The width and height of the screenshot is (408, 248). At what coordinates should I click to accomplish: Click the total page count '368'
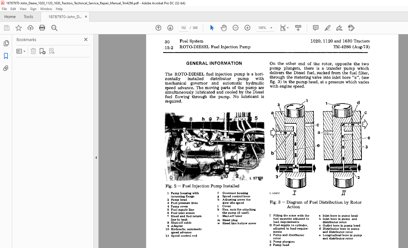(x=195, y=28)
